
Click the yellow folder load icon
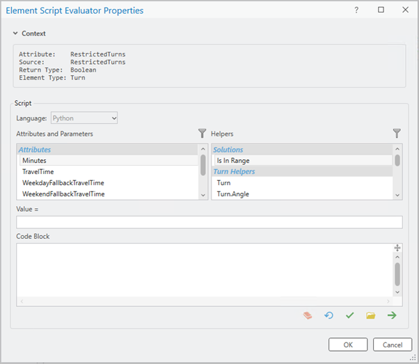point(370,315)
